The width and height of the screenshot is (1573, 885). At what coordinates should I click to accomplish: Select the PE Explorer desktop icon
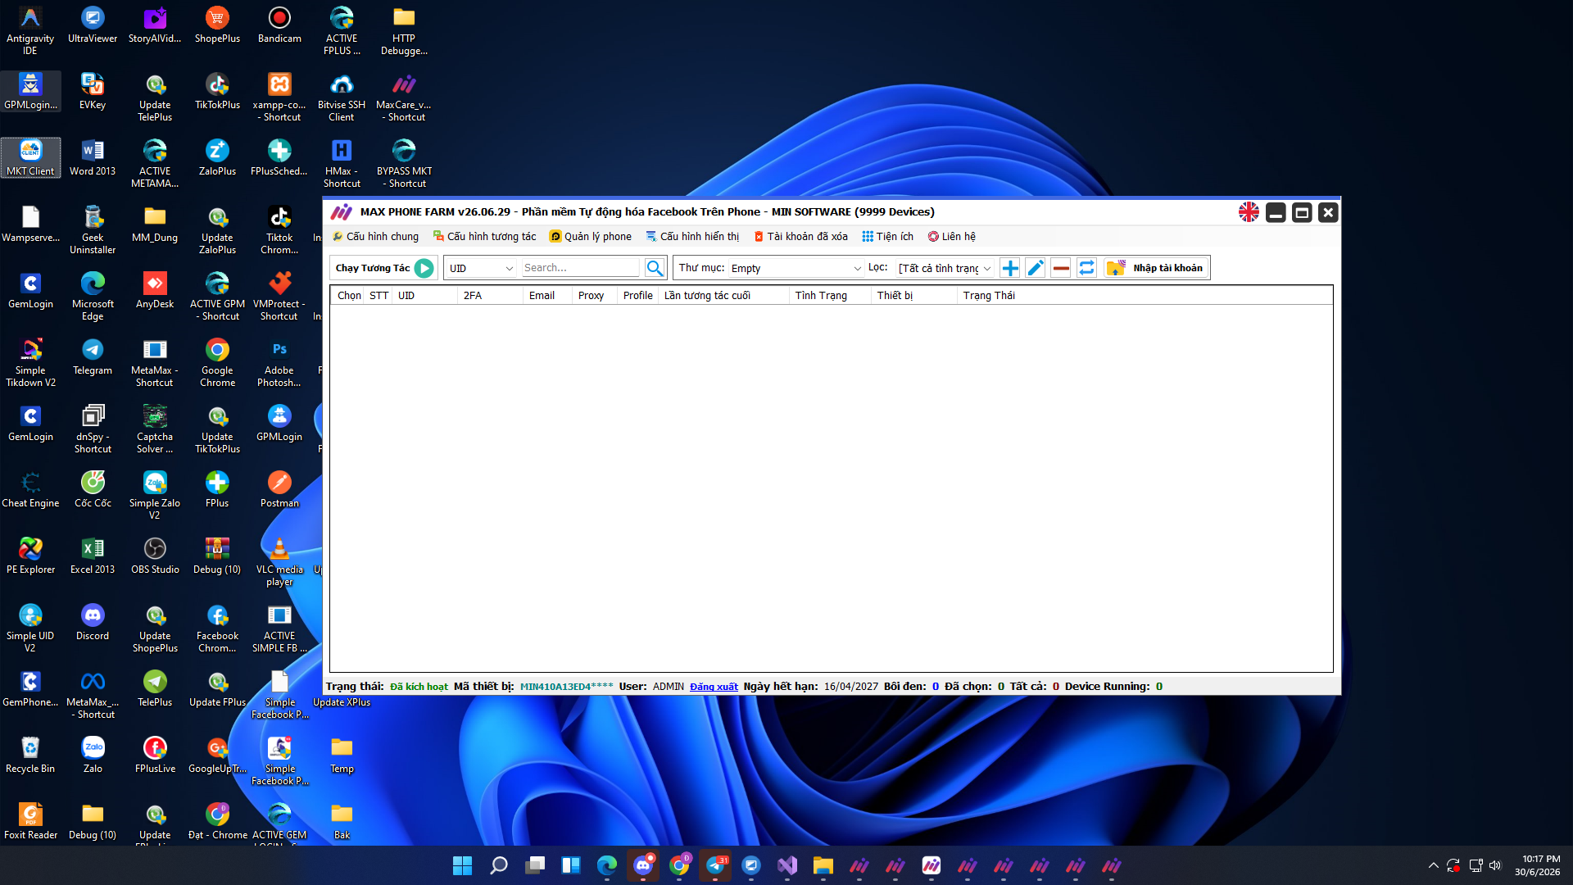[30, 556]
